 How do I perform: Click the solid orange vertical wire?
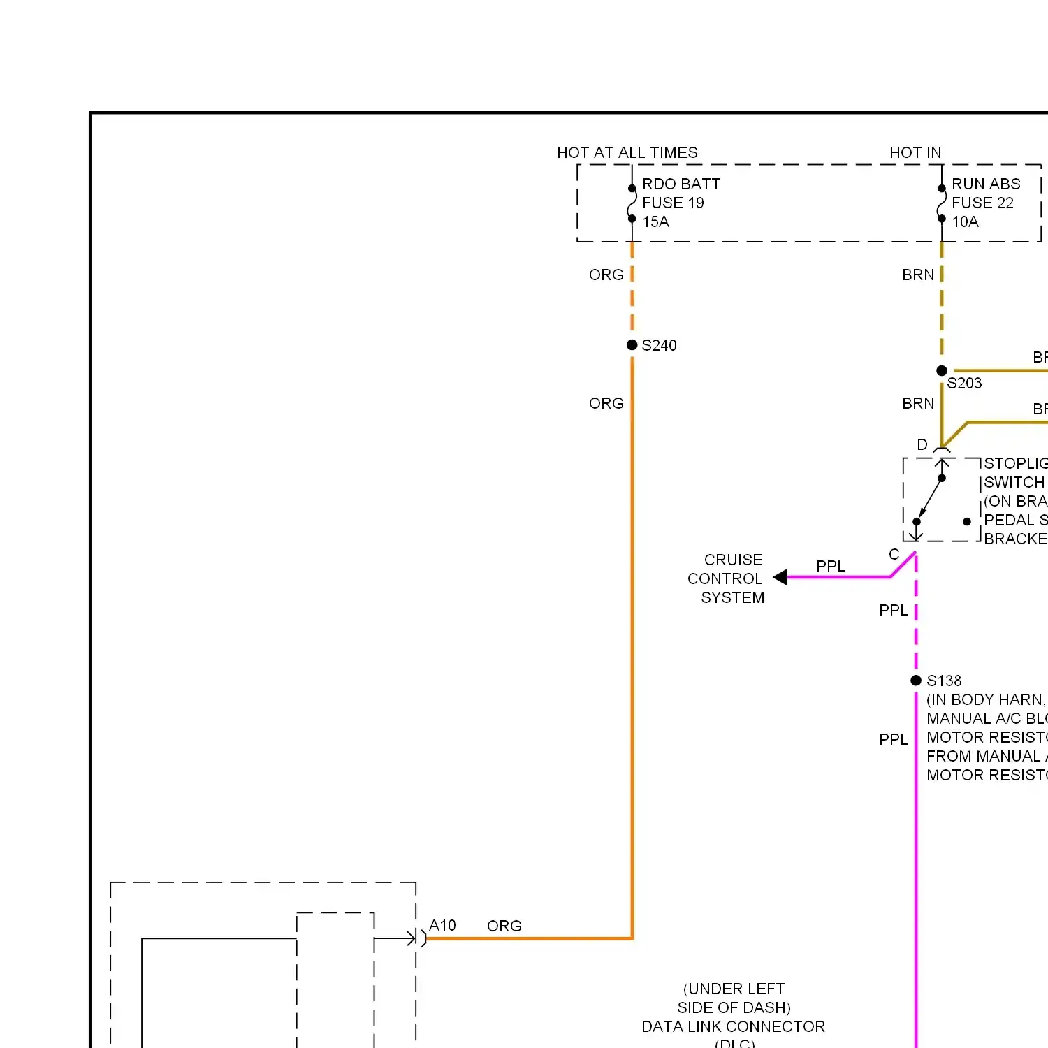632,650
